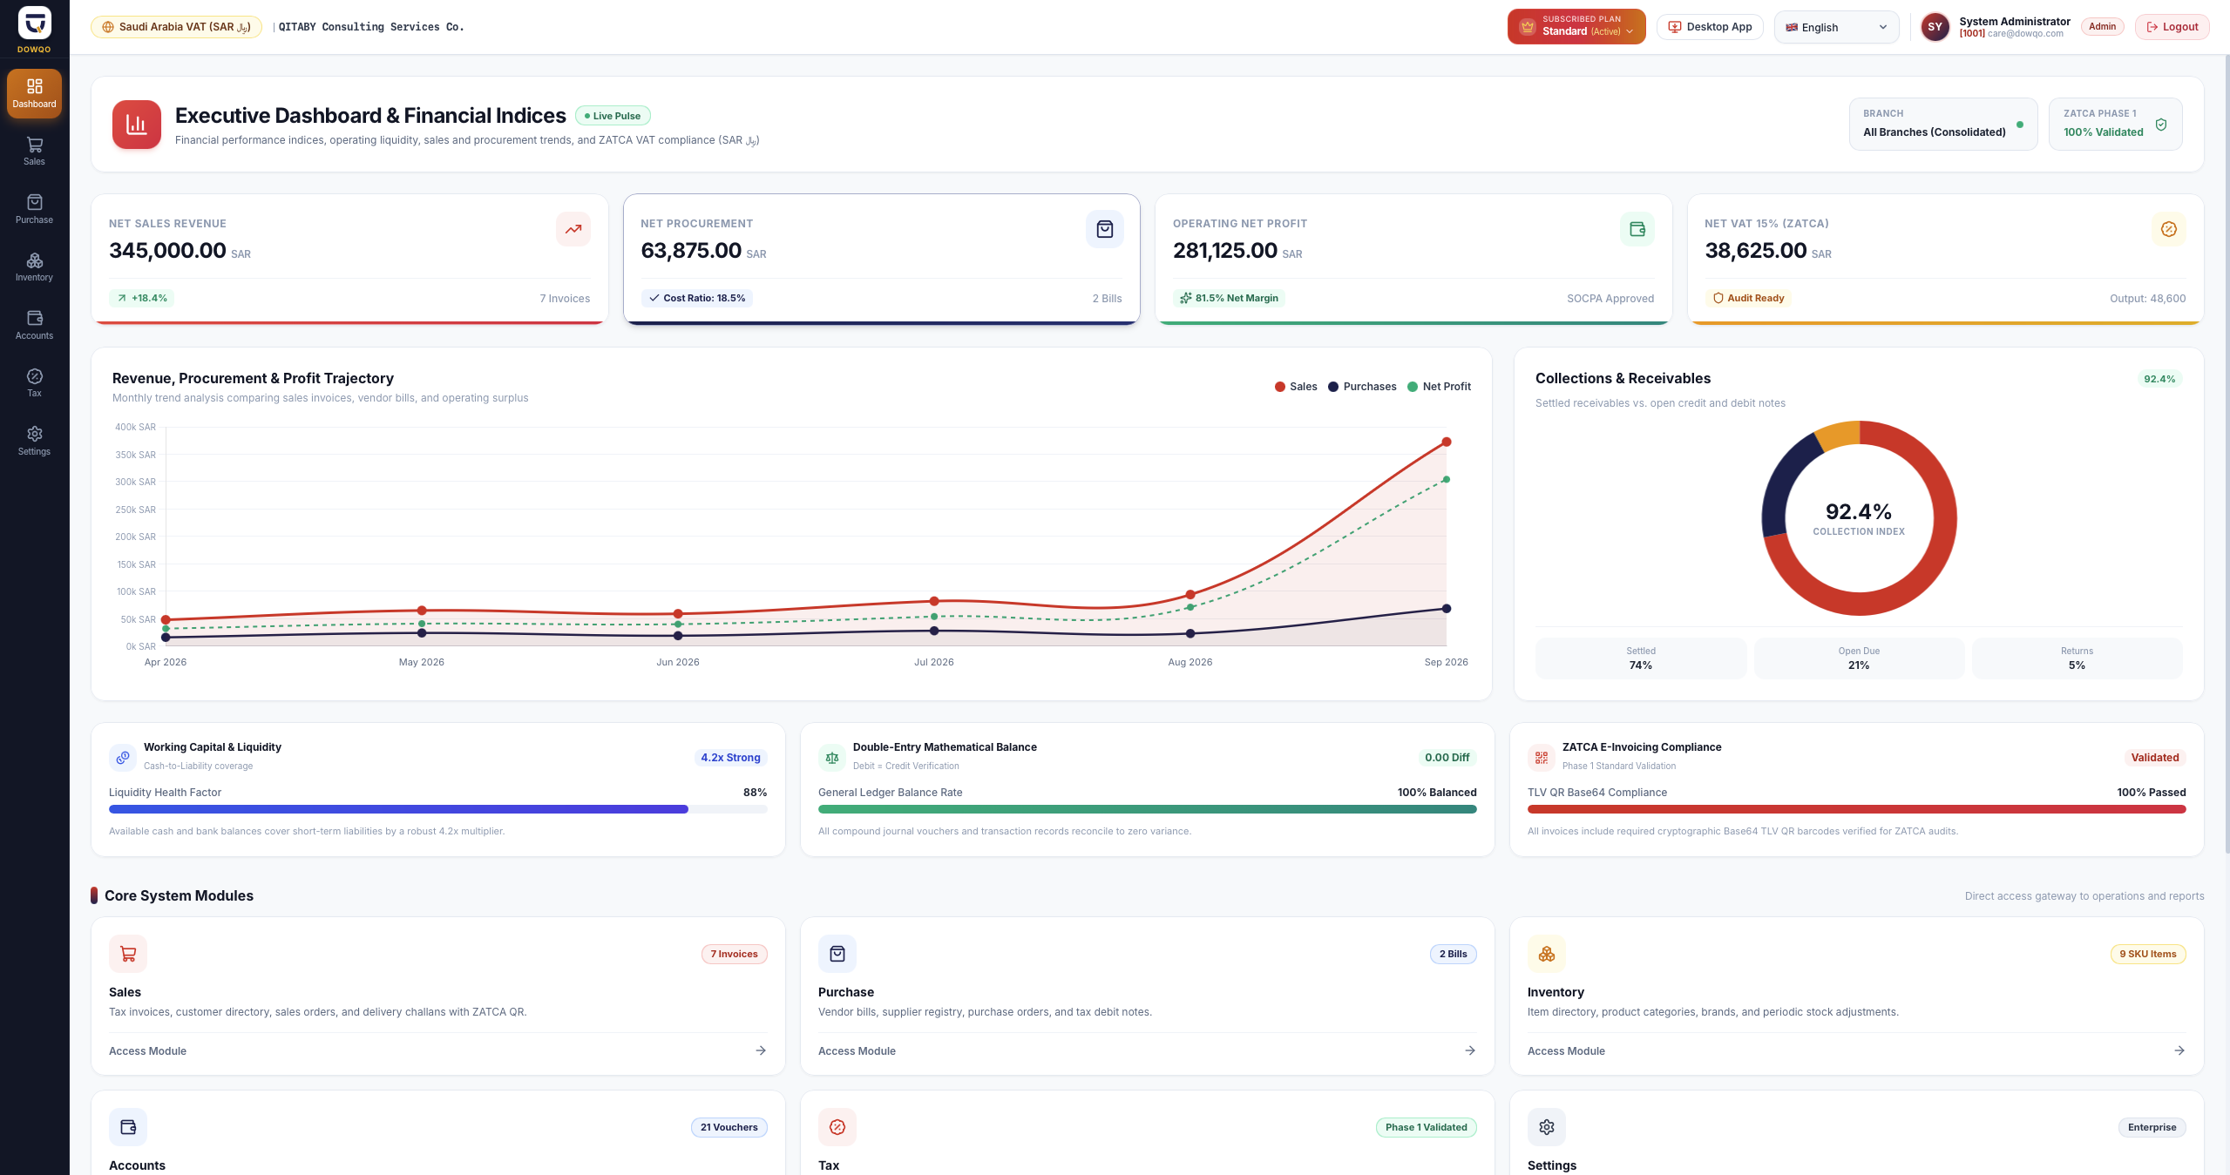
Task: Open the Tax sidebar section
Action: pos(34,383)
